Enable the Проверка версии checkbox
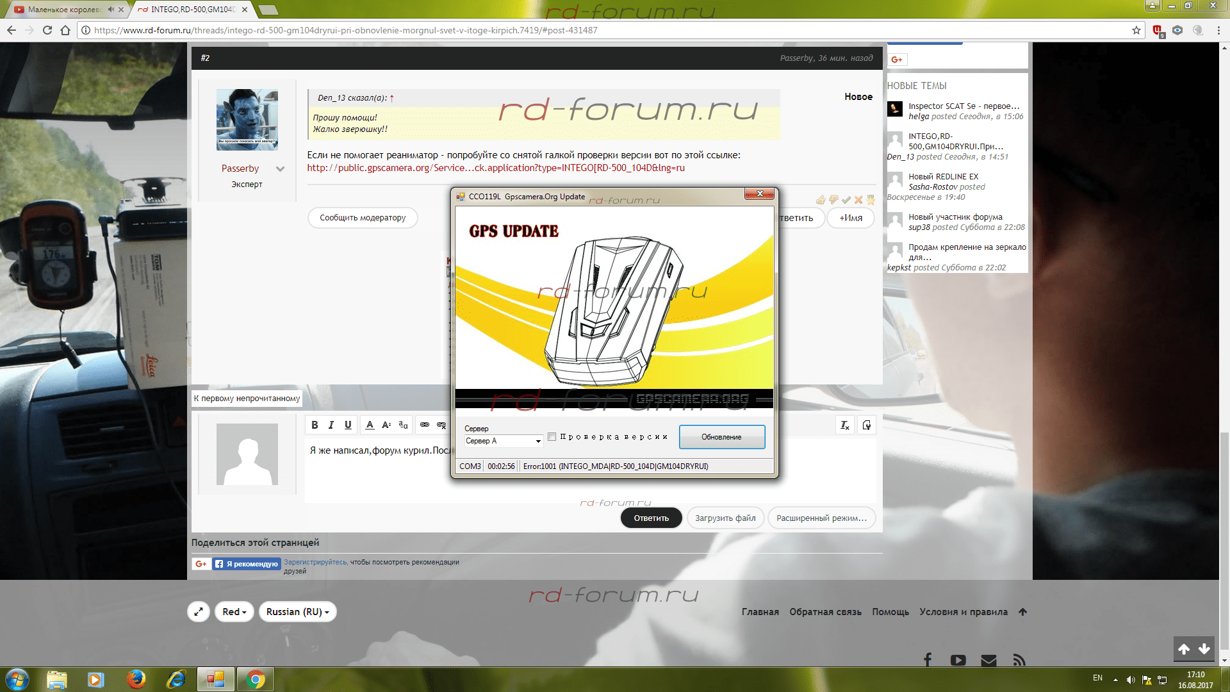The image size is (1230, 692). [552, 437]
